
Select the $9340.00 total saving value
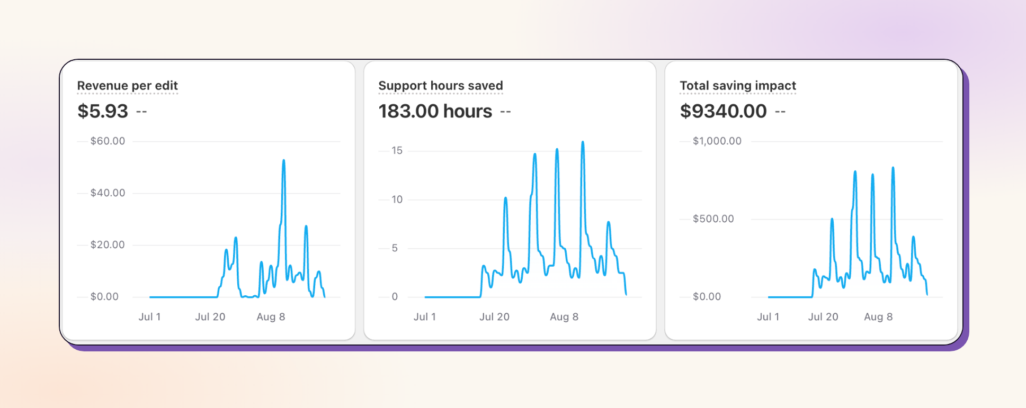coord(724,111)
